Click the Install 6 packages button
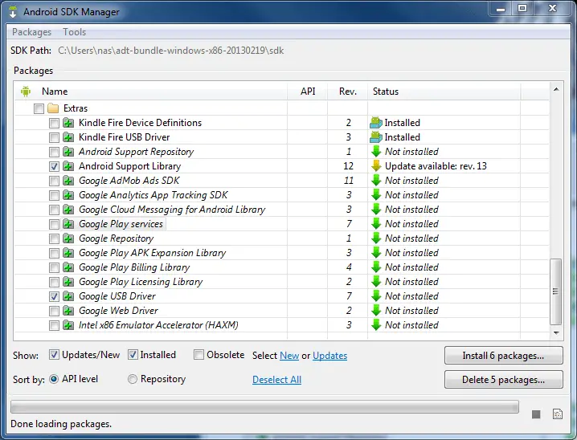The height and width of the screenshot is (440, 577). tap(503, 355)
